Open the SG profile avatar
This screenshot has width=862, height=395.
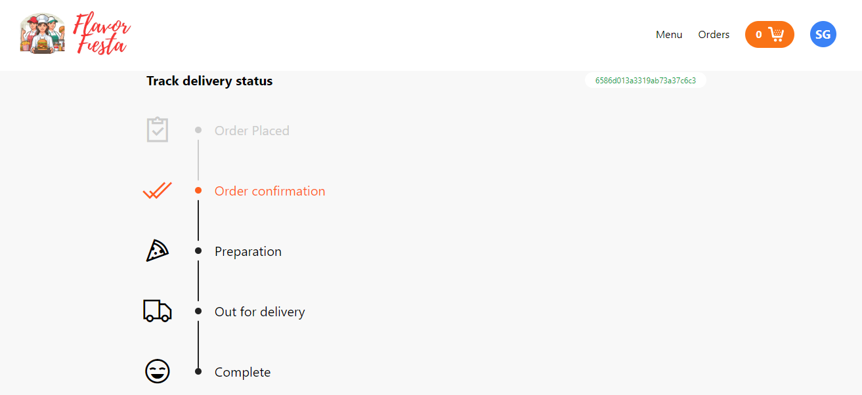pyautogui.click(x=823, y=34)
